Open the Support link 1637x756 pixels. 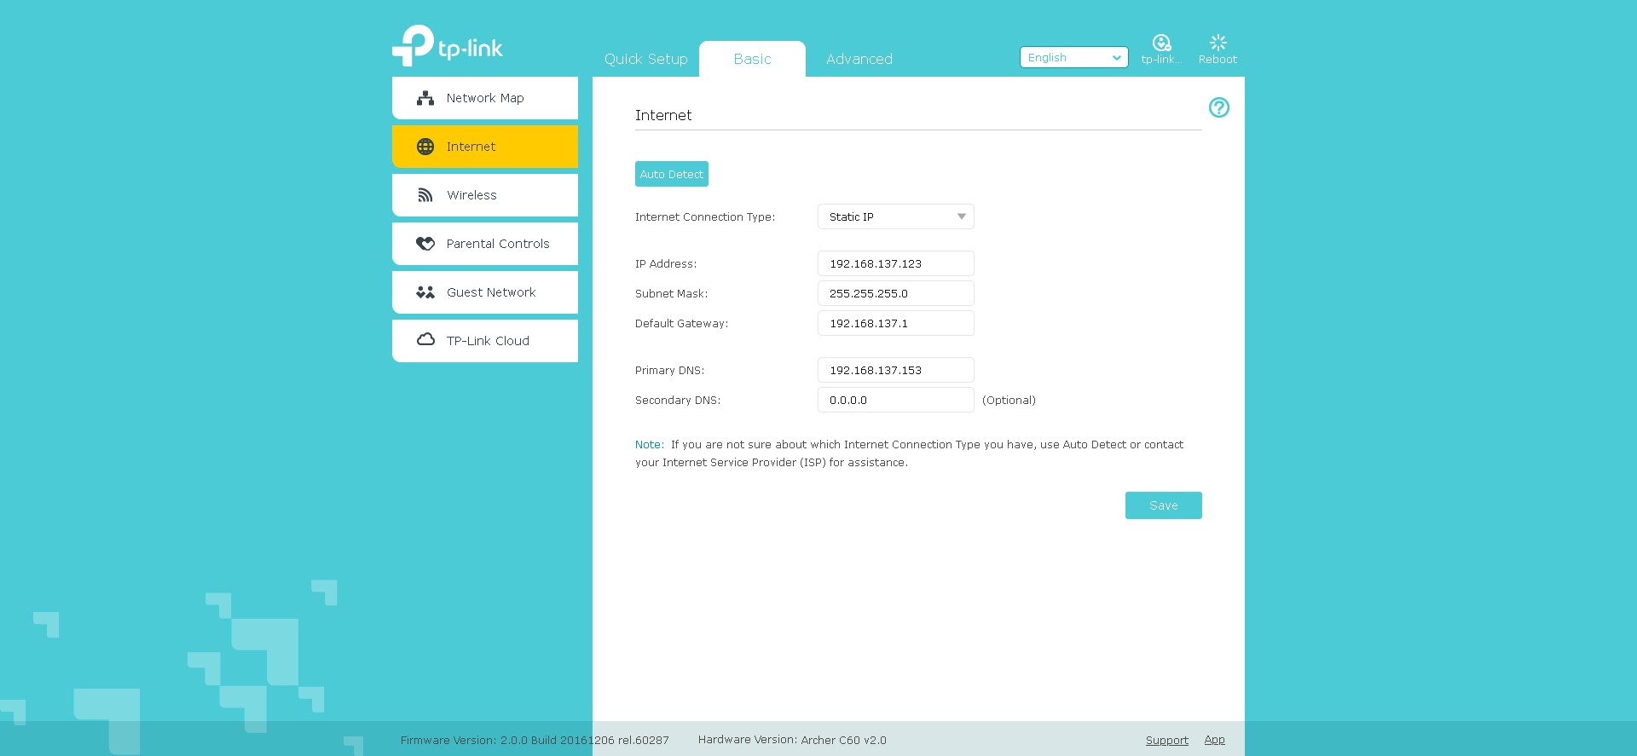(x=1167, y=740)
